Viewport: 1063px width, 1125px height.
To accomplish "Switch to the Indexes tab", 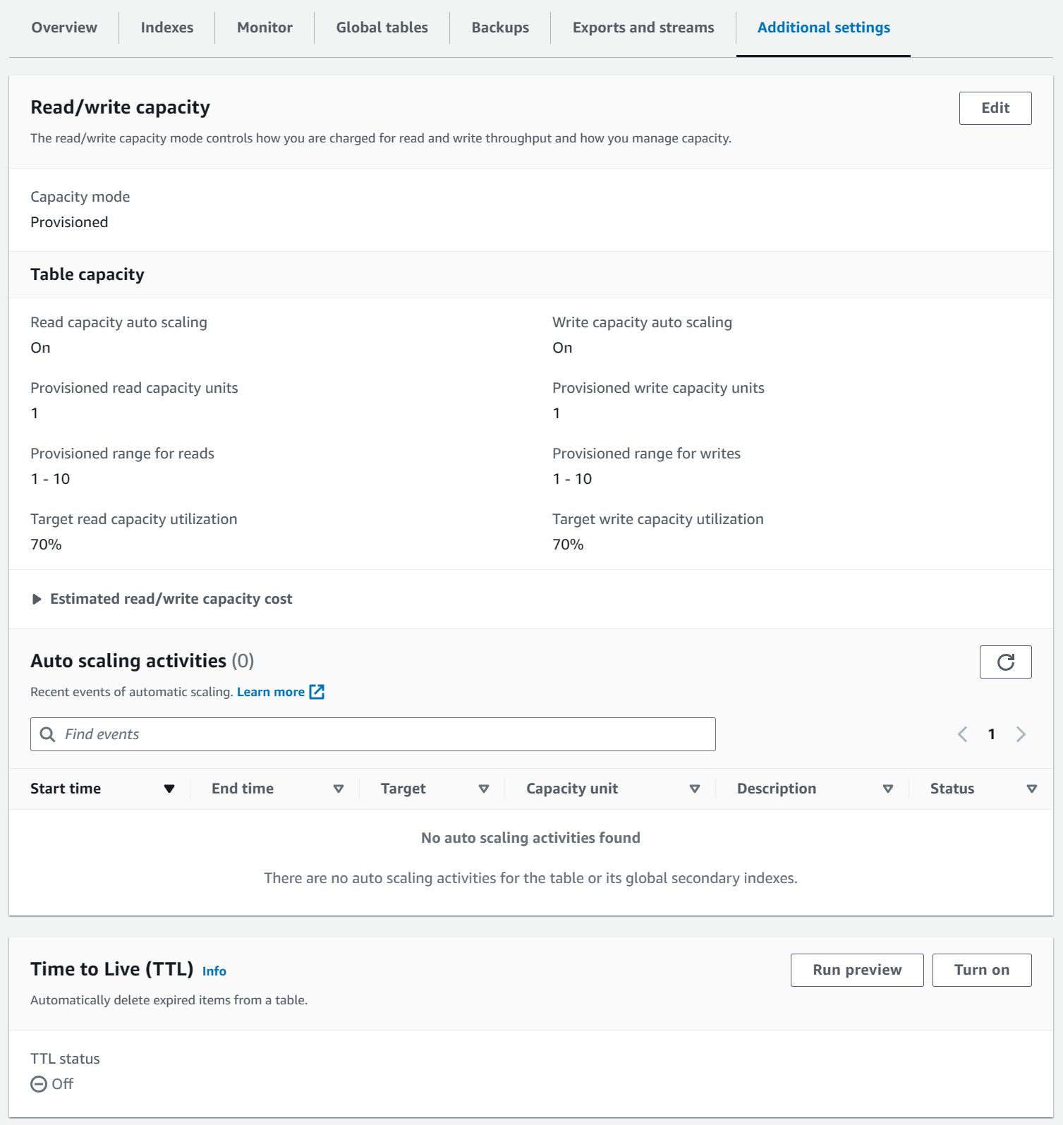I will 167,28.
